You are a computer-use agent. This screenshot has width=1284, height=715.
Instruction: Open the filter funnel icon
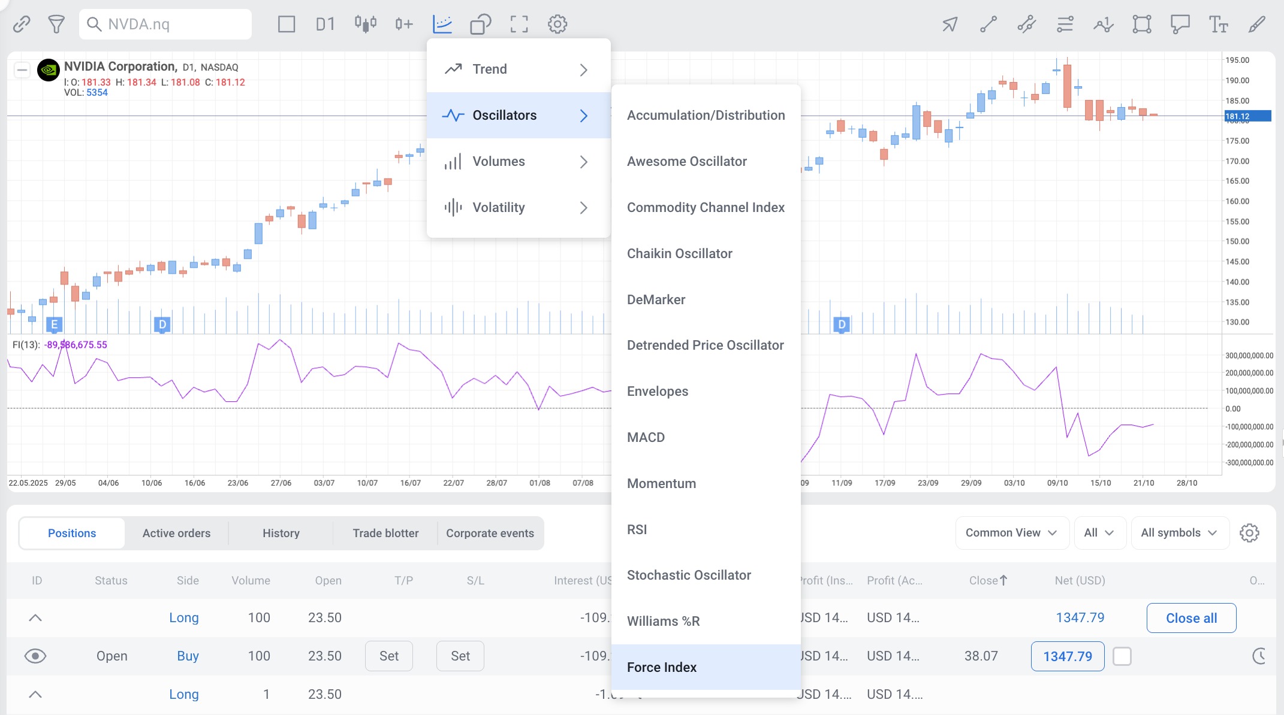[x=56, y=24]
